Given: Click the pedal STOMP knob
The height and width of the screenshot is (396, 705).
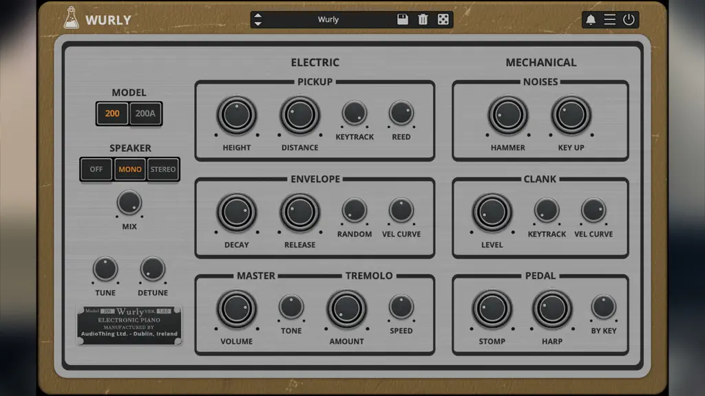Looking at the screenshot, I should coord(492,309).
